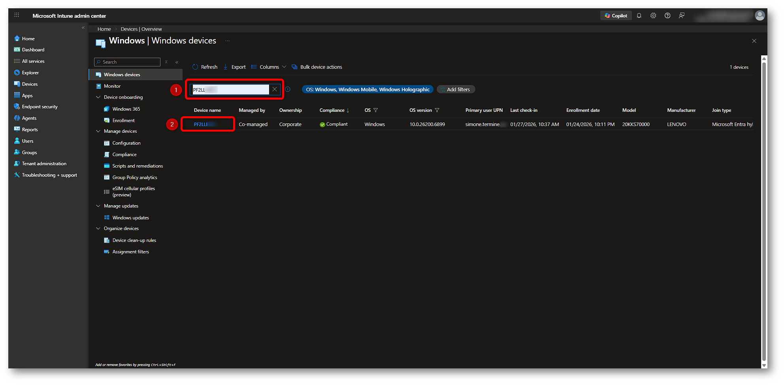The image size is (784, 385).
Task: Select Endpoint security in left navigation
Action: pyautogui.click(x=40, y=107)
